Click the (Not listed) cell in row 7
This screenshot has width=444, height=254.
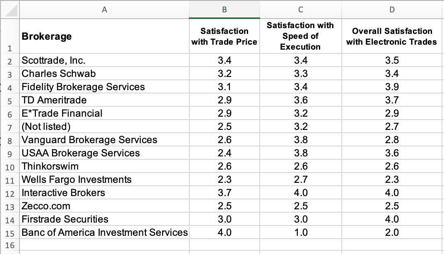click(x=104, y=126)
